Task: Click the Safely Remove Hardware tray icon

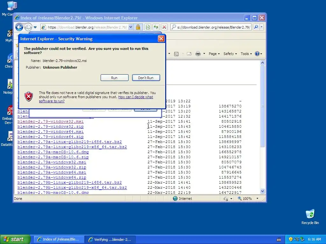Action: pyautogui.click(x=302, y=239)
